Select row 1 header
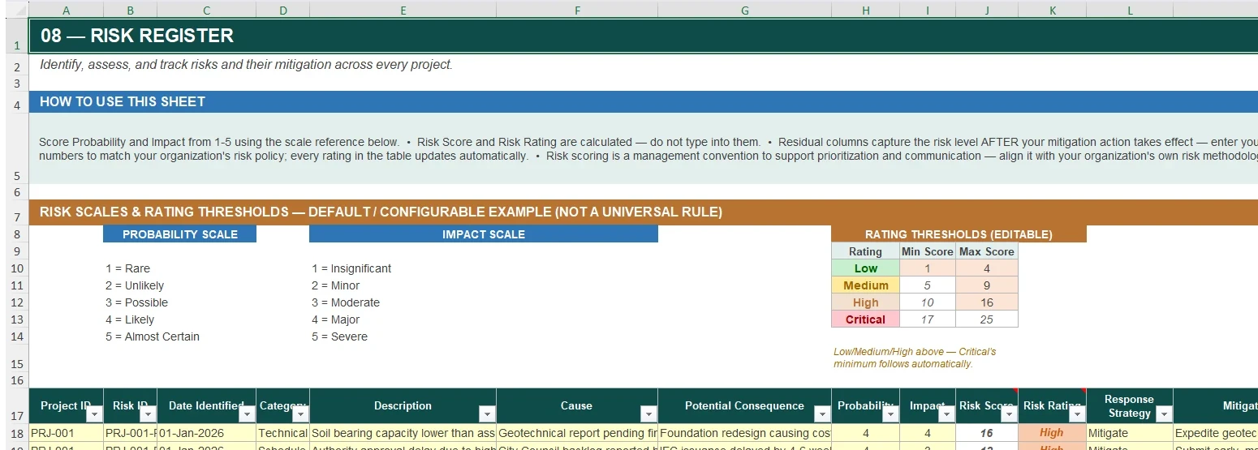Screen dimensions: 1258x450 pyautogui.click(x=16, y=37)
